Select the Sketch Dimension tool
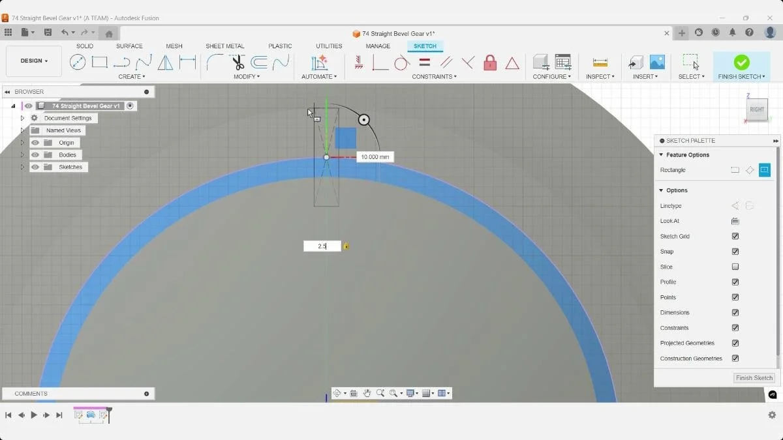Image resolution: width=783 pixels, height=440 pixels. coord(188,63)
